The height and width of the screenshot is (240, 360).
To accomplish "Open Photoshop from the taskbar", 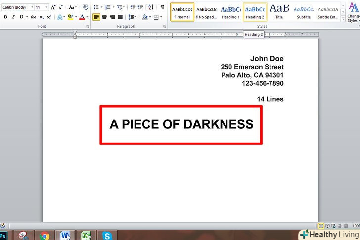I will (x=3, y=236).
